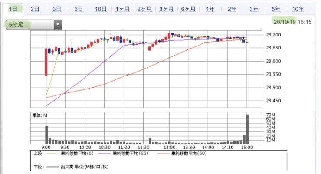Click the tall red 9:00 opening candlestick
This screenshot has height=174, width=321.
click(46, 62)
